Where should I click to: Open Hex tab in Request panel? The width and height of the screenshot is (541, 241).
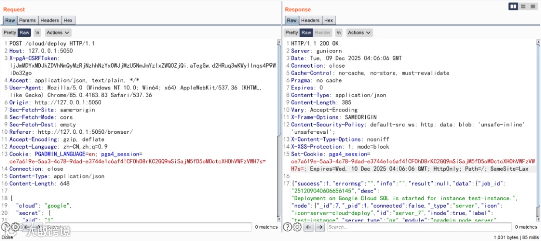pos(68,21)
